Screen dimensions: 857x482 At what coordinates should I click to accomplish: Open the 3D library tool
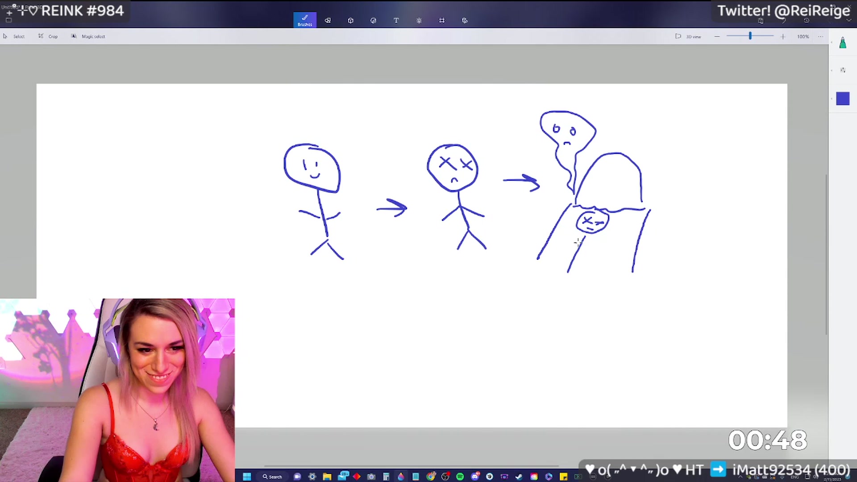464,20
